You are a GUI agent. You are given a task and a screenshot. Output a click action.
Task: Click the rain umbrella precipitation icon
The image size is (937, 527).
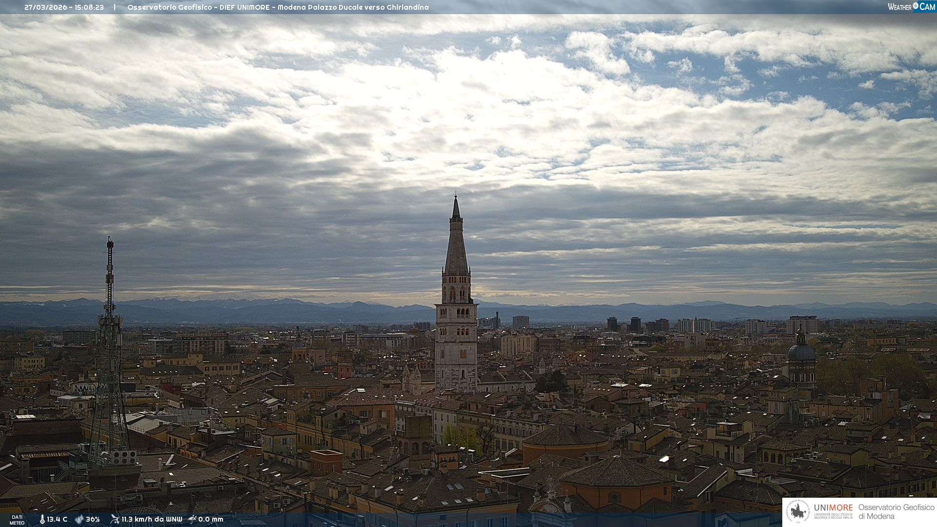point(192,519)
